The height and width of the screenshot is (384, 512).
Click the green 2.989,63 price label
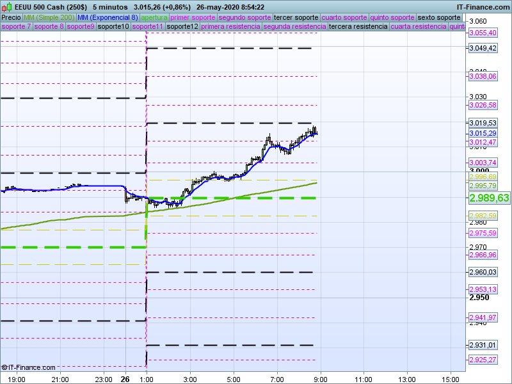(x=489, y=198)
